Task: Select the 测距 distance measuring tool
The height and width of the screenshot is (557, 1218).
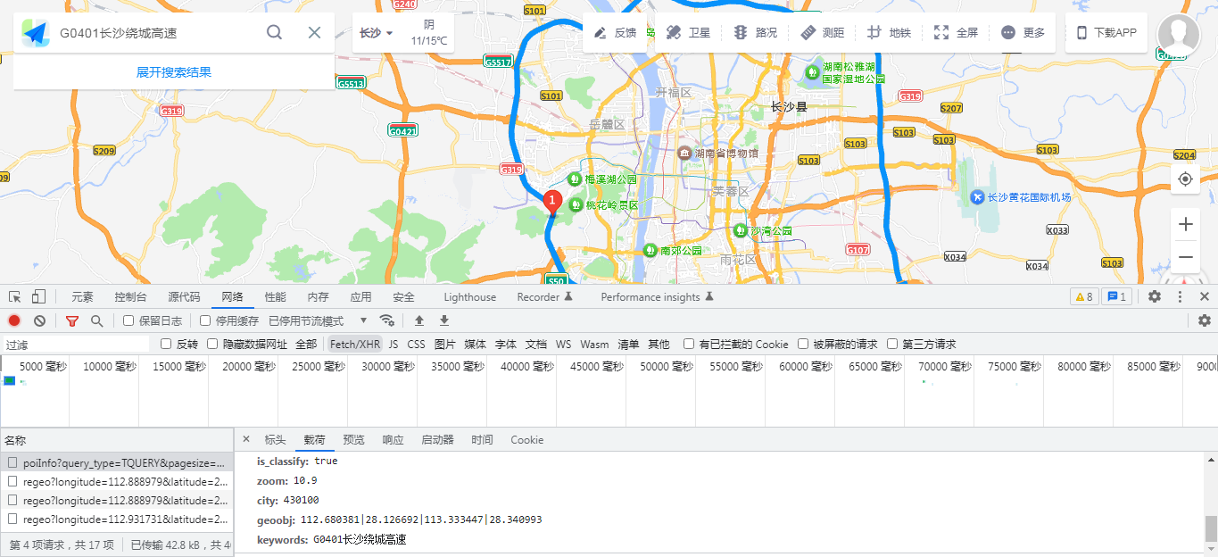Action: pos(822,32)
